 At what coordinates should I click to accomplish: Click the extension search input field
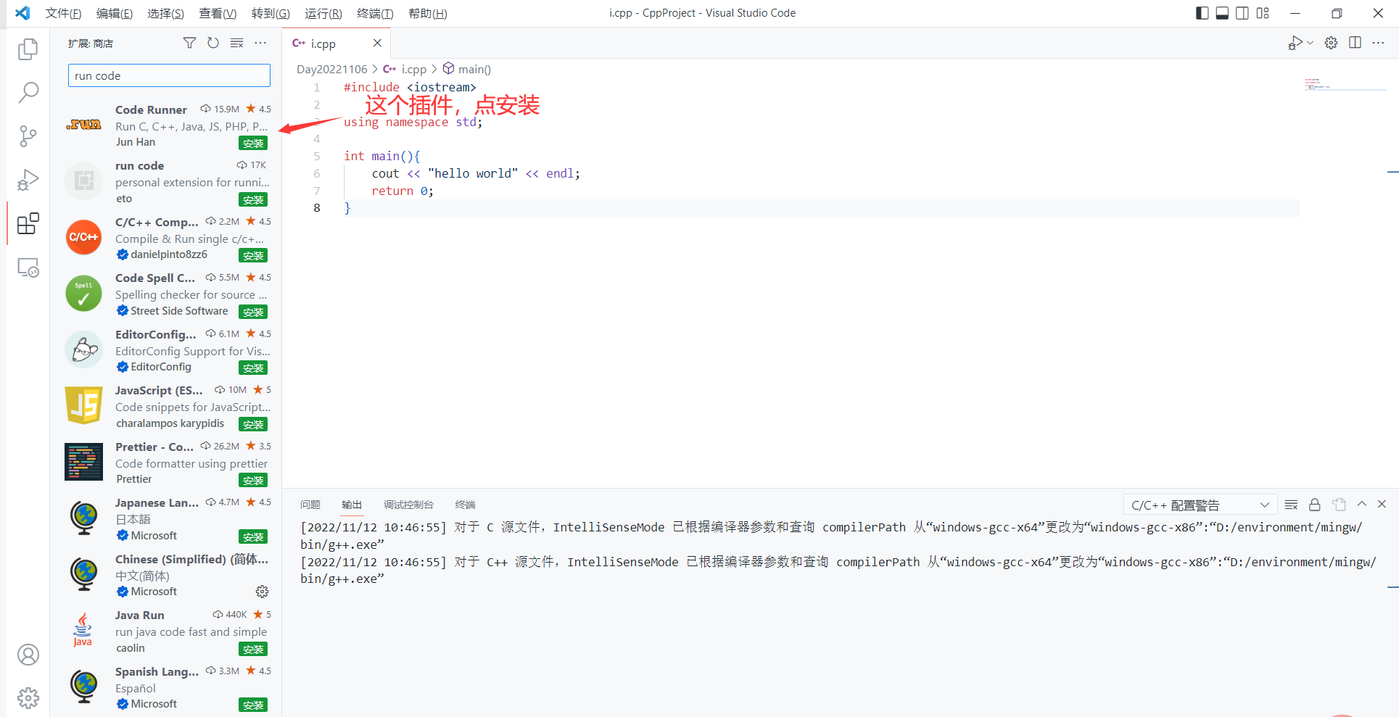169,75
